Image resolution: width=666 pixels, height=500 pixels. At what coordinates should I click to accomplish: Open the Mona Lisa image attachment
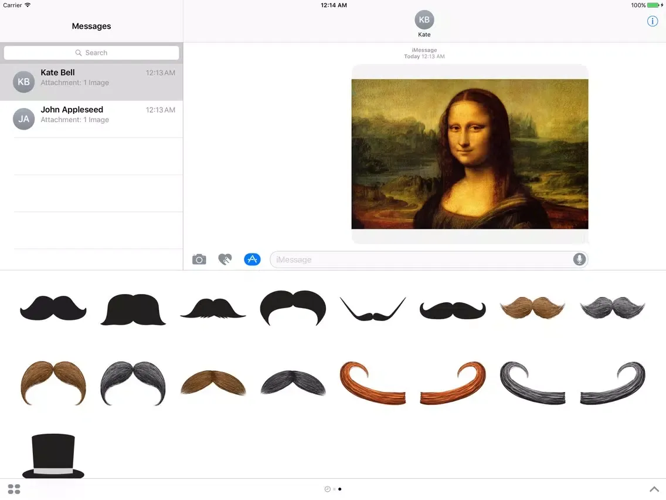pyautogui.click(x=470, y=154)
